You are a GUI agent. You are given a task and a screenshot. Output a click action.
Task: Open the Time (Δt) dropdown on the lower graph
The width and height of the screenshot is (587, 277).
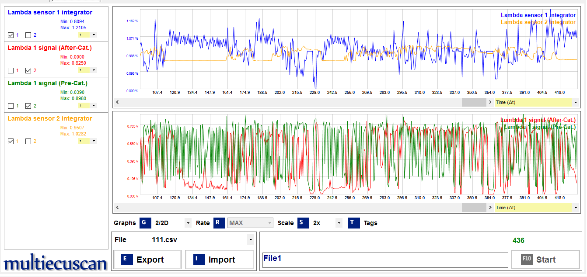[575, 208]
